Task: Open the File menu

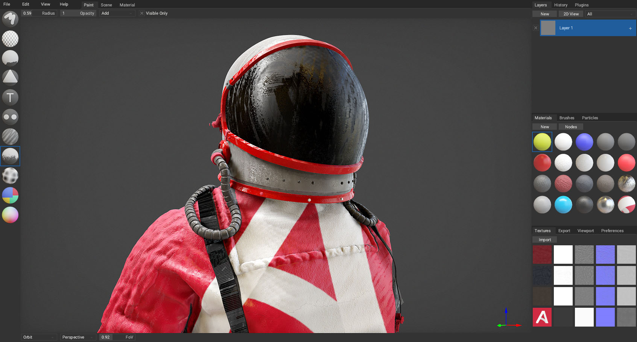Action: (x=7, y=4)
